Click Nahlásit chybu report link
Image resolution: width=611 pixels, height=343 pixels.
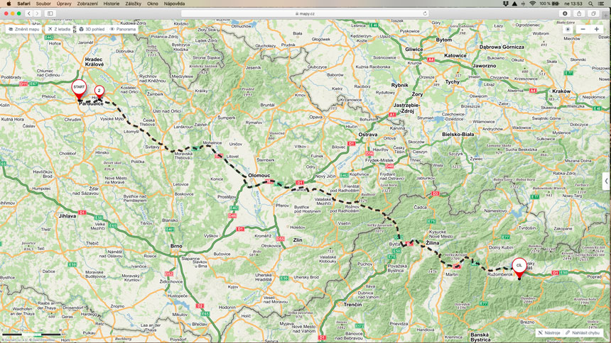[x=586, y=332]
